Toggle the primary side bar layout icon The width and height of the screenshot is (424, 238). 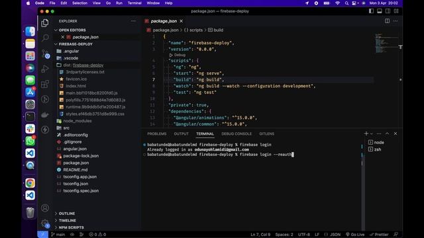coord(371,11)
